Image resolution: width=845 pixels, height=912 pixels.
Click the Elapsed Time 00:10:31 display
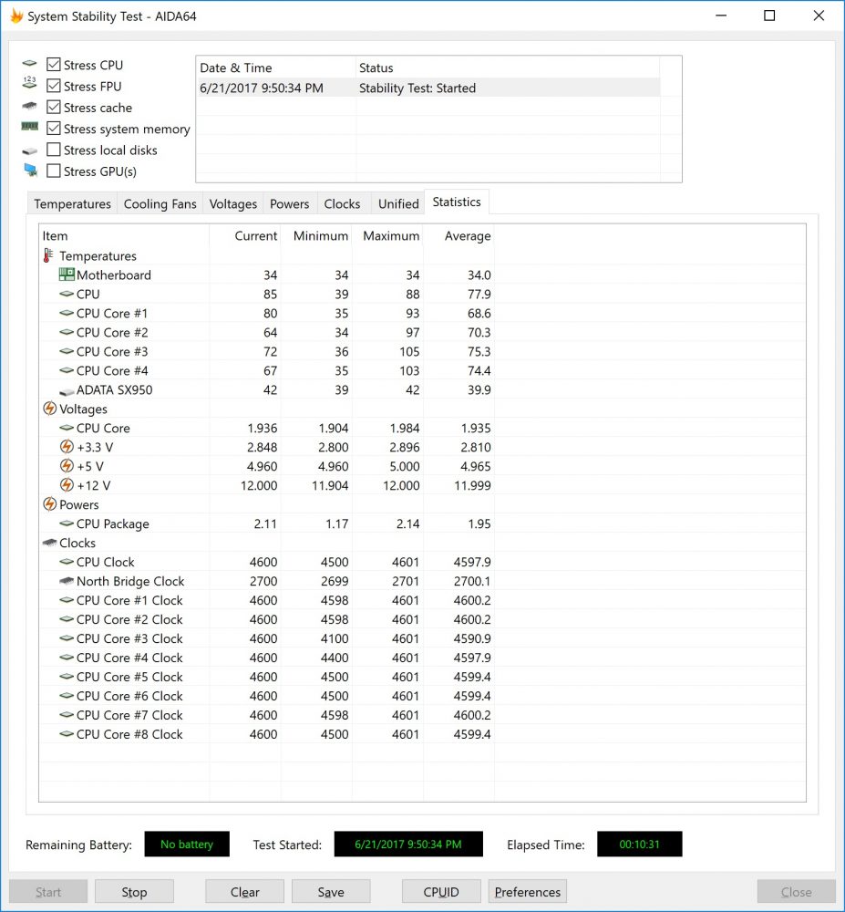pos(639,844)
